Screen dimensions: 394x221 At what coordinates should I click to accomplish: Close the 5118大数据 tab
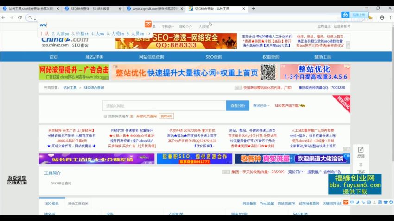coord(120,8)
